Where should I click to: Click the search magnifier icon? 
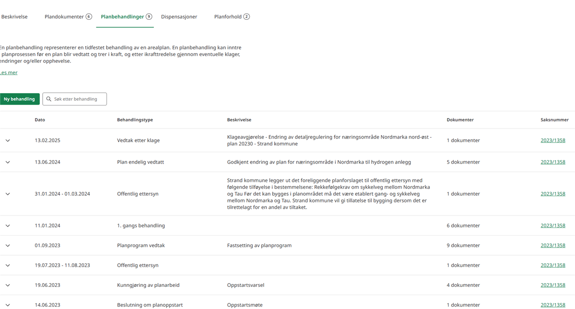pyautogui.click(x=49, y=99)
